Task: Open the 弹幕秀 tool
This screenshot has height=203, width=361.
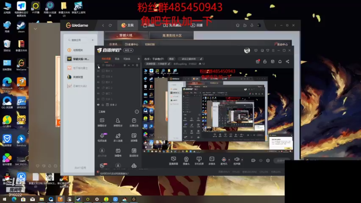Action: [x=118, y=152]
